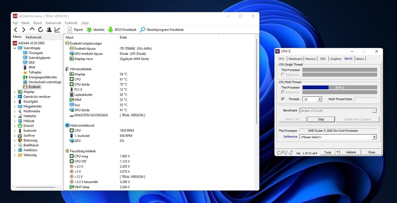Click the AIDA64 forward navigation arrow

[x=24, y=30]
